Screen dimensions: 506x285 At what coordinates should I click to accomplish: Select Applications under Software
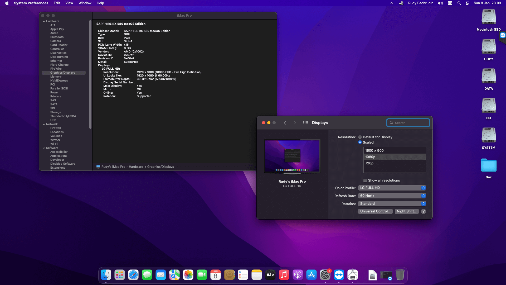(x=59, y=156)
